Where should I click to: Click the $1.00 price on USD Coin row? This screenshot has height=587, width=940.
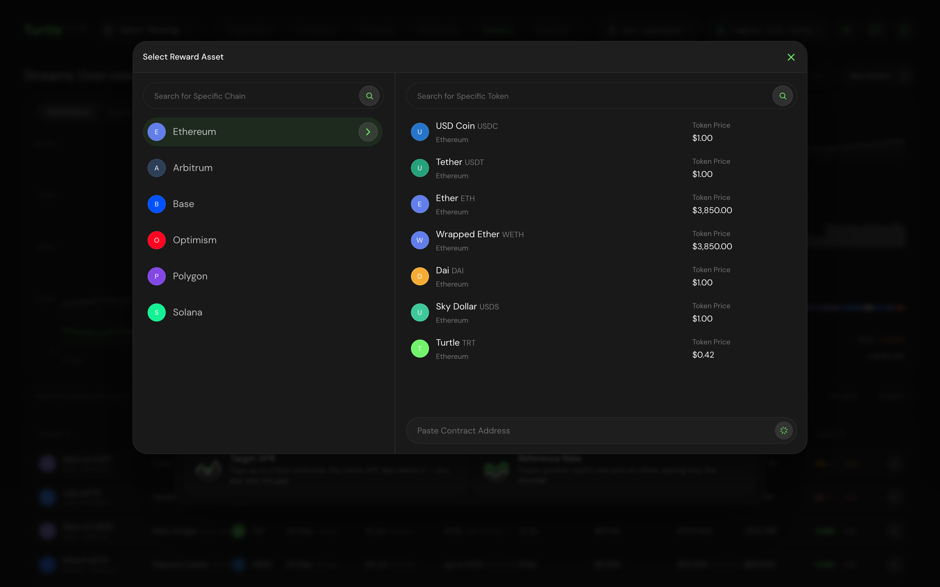[702, 138]
